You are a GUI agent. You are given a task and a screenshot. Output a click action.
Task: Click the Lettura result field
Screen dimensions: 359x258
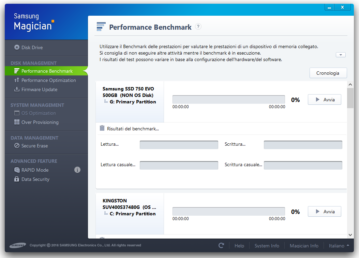point(179,145)
